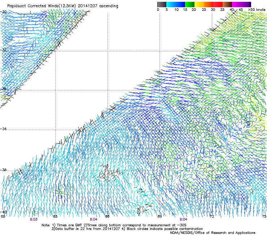Viewport: 267px width, 235px height.
Task: Click the '-36' latitude label
Action: point(4,129)
